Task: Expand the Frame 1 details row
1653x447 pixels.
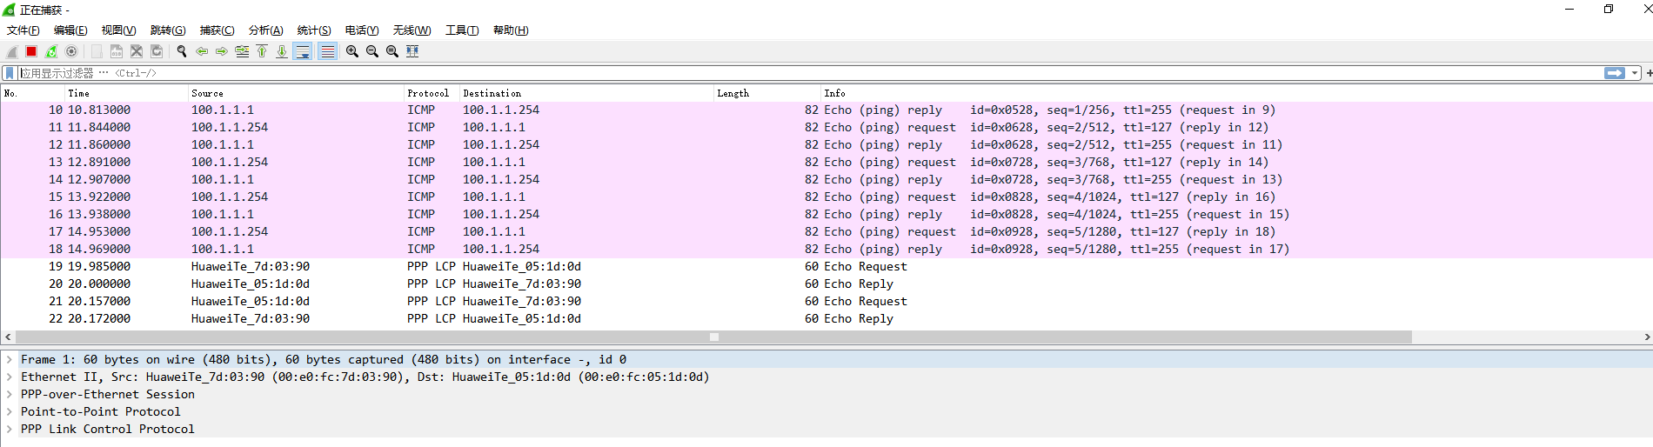Action: point(10,359)
